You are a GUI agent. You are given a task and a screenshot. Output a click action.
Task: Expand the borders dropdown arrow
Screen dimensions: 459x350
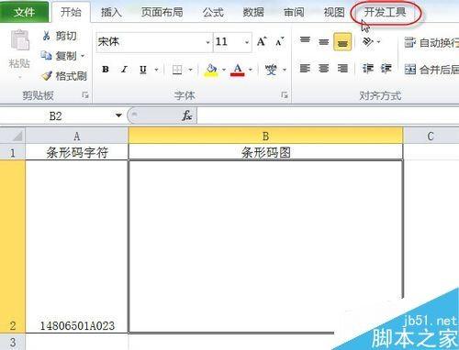[x=190, y=70]
